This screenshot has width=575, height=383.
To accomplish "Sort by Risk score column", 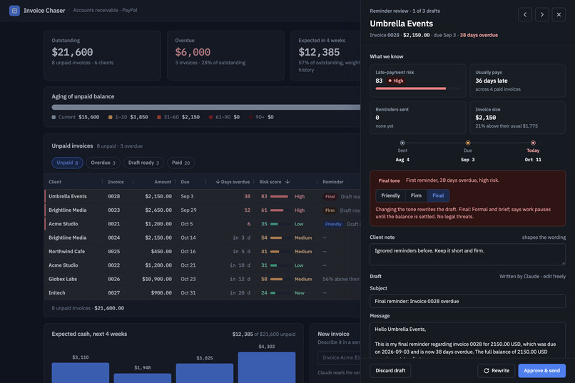I will click(x=274, y=182).
